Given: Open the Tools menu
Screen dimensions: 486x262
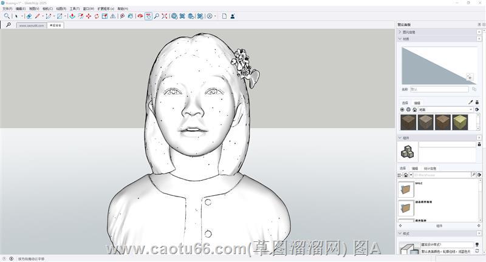Looking at the screenshot, I should [x=74, y=8].
